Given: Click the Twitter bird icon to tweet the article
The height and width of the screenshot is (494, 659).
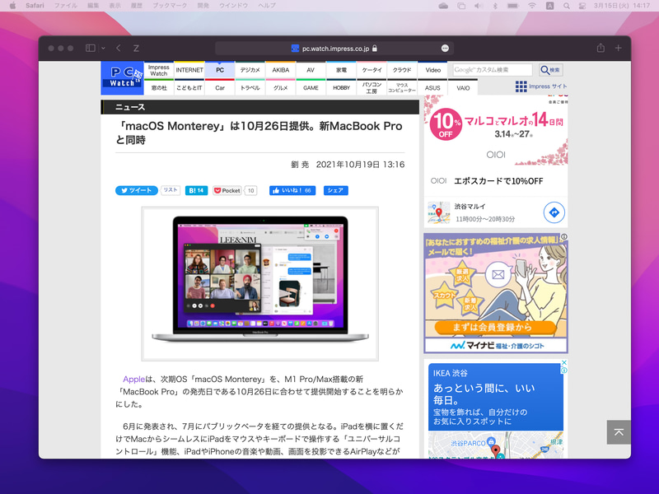Looking at the screenshot, I should (124, 190).
